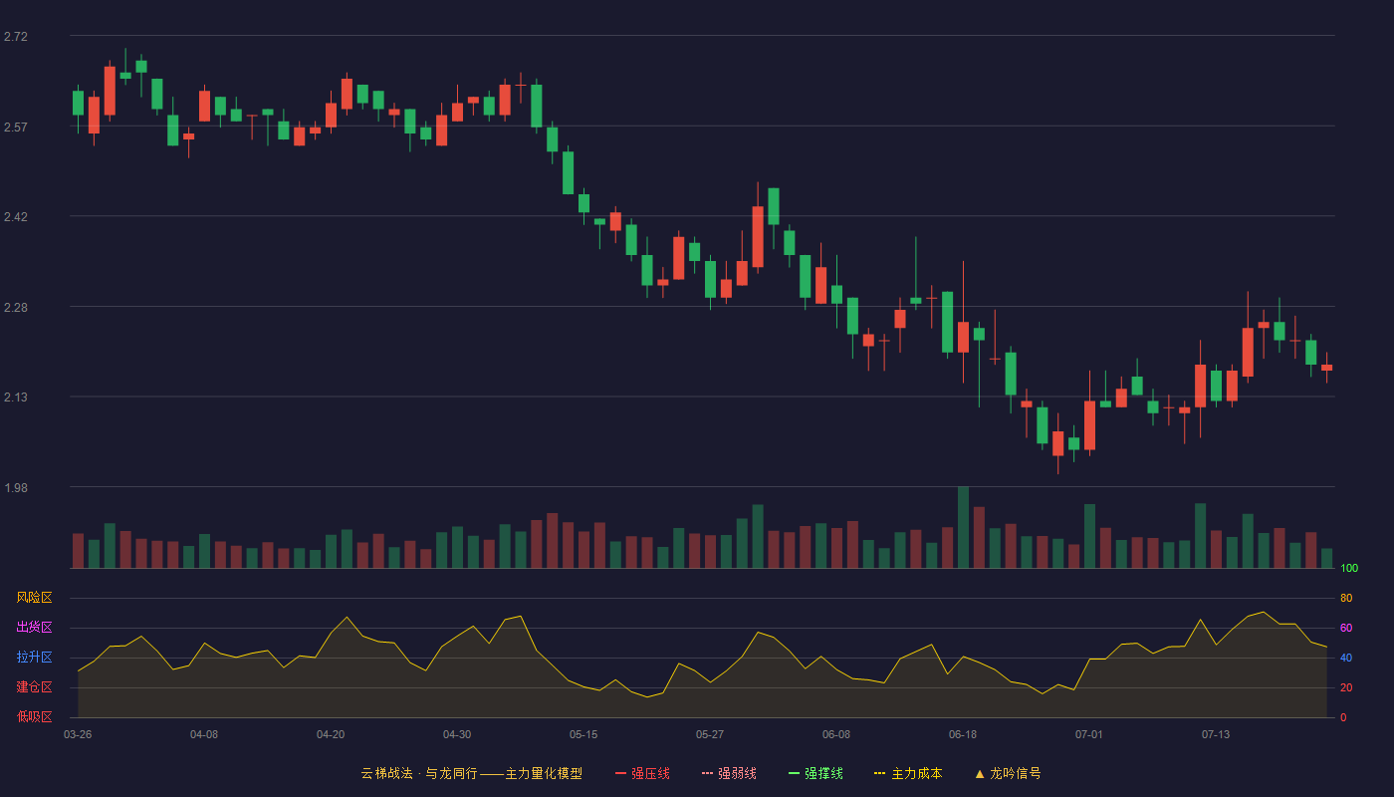Click the 2.28 price axis label

[x=16, y=308]
